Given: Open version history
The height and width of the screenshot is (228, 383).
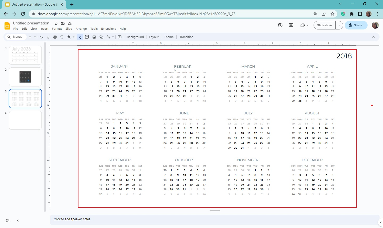Looking at the screenshot, I should coord(280,25).
